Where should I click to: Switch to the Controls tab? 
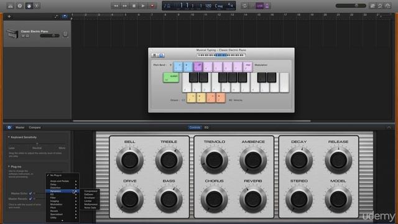[195, 128]
